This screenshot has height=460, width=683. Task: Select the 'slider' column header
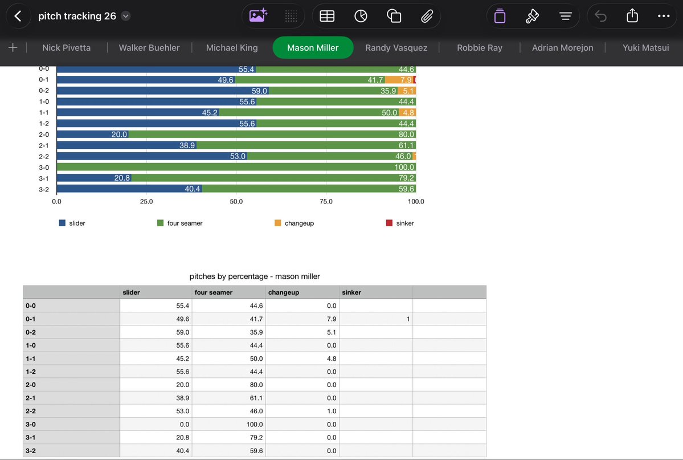[156, 292]
